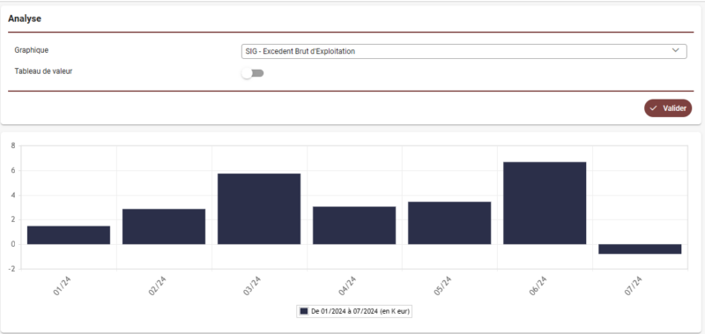Click the 03/24 axis label
Image resolution: width=705 pixels, height=334 pixels.
pos(253,286)
